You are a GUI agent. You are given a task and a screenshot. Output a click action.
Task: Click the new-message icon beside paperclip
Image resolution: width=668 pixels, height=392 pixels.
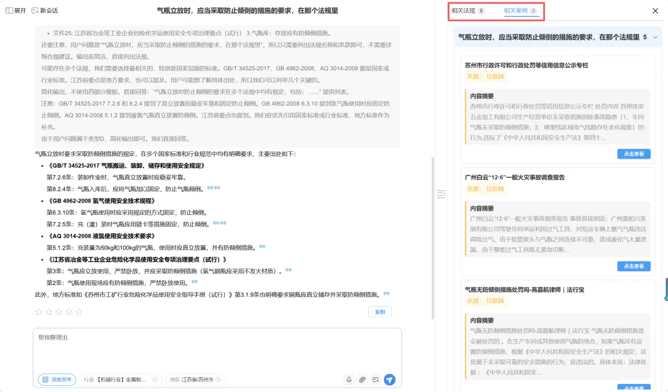pos(375,380)
